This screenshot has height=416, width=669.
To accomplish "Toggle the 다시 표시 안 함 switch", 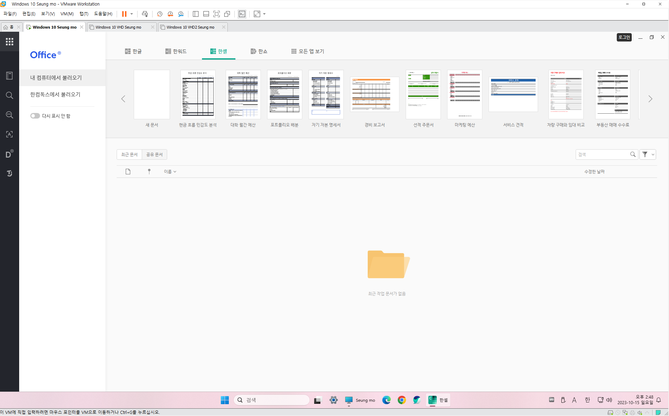I will (x=35, y=116).
